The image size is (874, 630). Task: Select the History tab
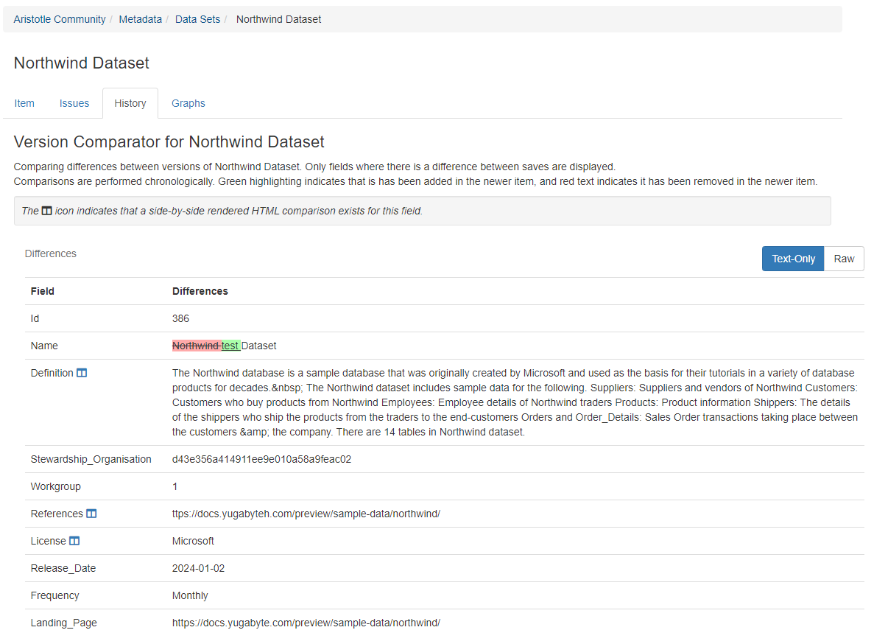130,103
